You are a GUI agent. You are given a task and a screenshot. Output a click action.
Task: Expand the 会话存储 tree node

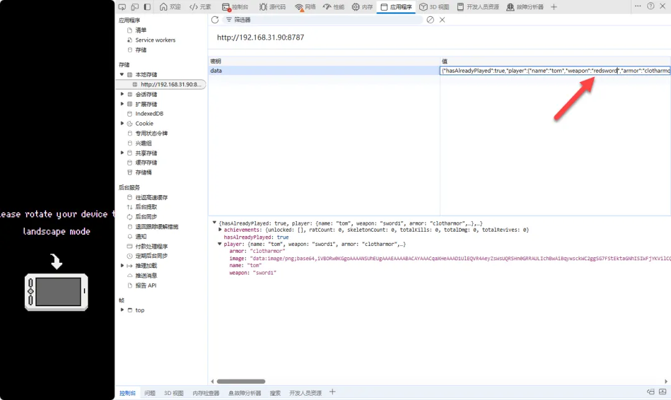point(122,94)
